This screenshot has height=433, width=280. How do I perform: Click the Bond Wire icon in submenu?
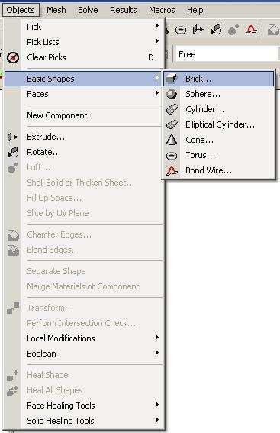[x=172, y=170]
